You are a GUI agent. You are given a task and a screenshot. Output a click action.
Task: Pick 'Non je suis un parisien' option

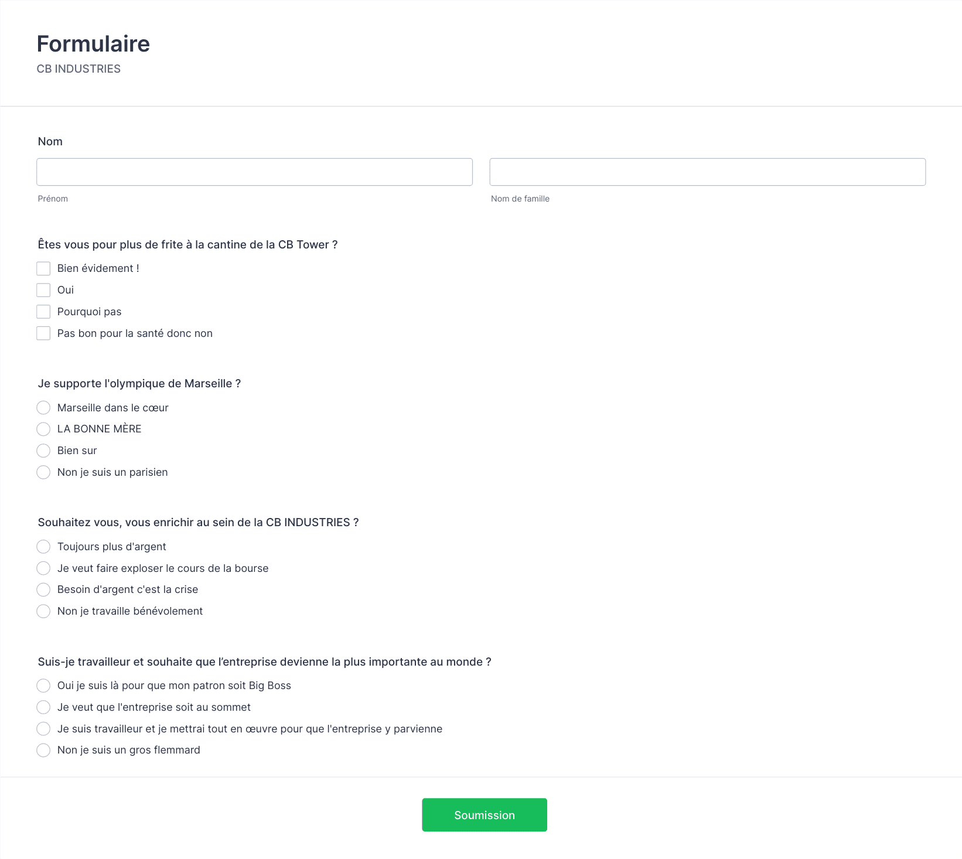click(x=43, y=472)
